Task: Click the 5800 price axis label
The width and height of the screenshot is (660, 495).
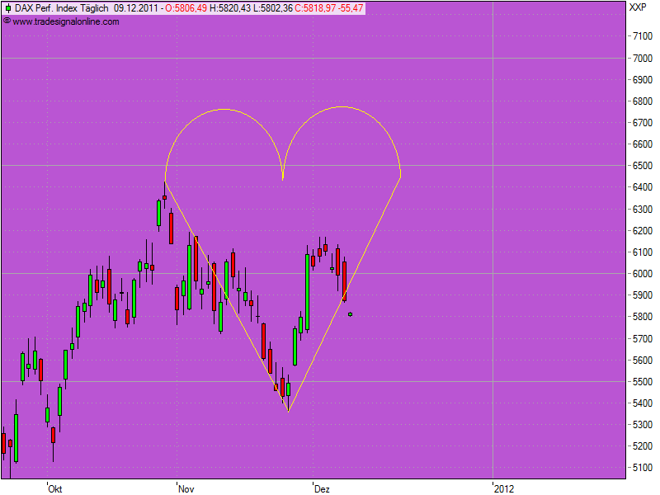Action: coord(643,317)
